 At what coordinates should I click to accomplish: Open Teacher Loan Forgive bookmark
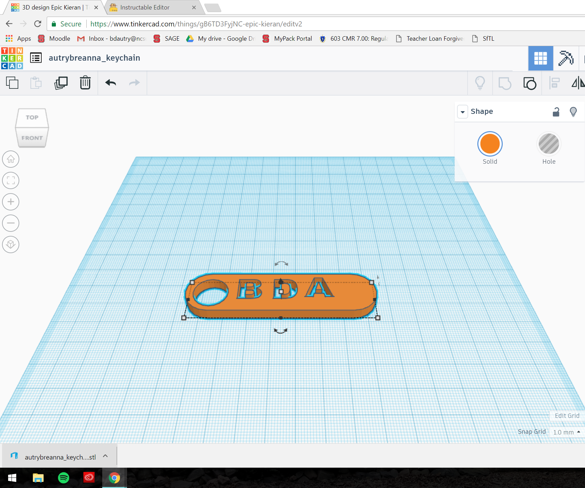tap(430, 39)
